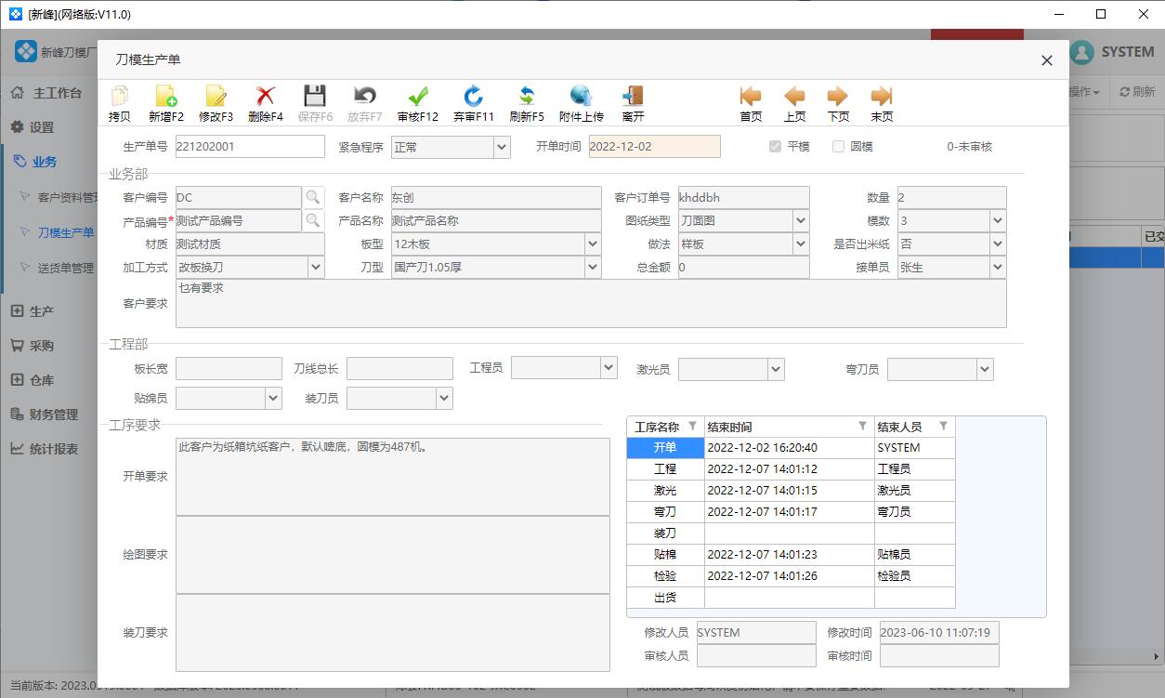Click the 开单要求 text area
Viewport: 1165px width, 698px height.
click(393, 476)
